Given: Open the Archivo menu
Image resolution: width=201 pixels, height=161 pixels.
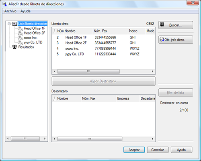Looking at the screenshot, I should click(10, 11).
